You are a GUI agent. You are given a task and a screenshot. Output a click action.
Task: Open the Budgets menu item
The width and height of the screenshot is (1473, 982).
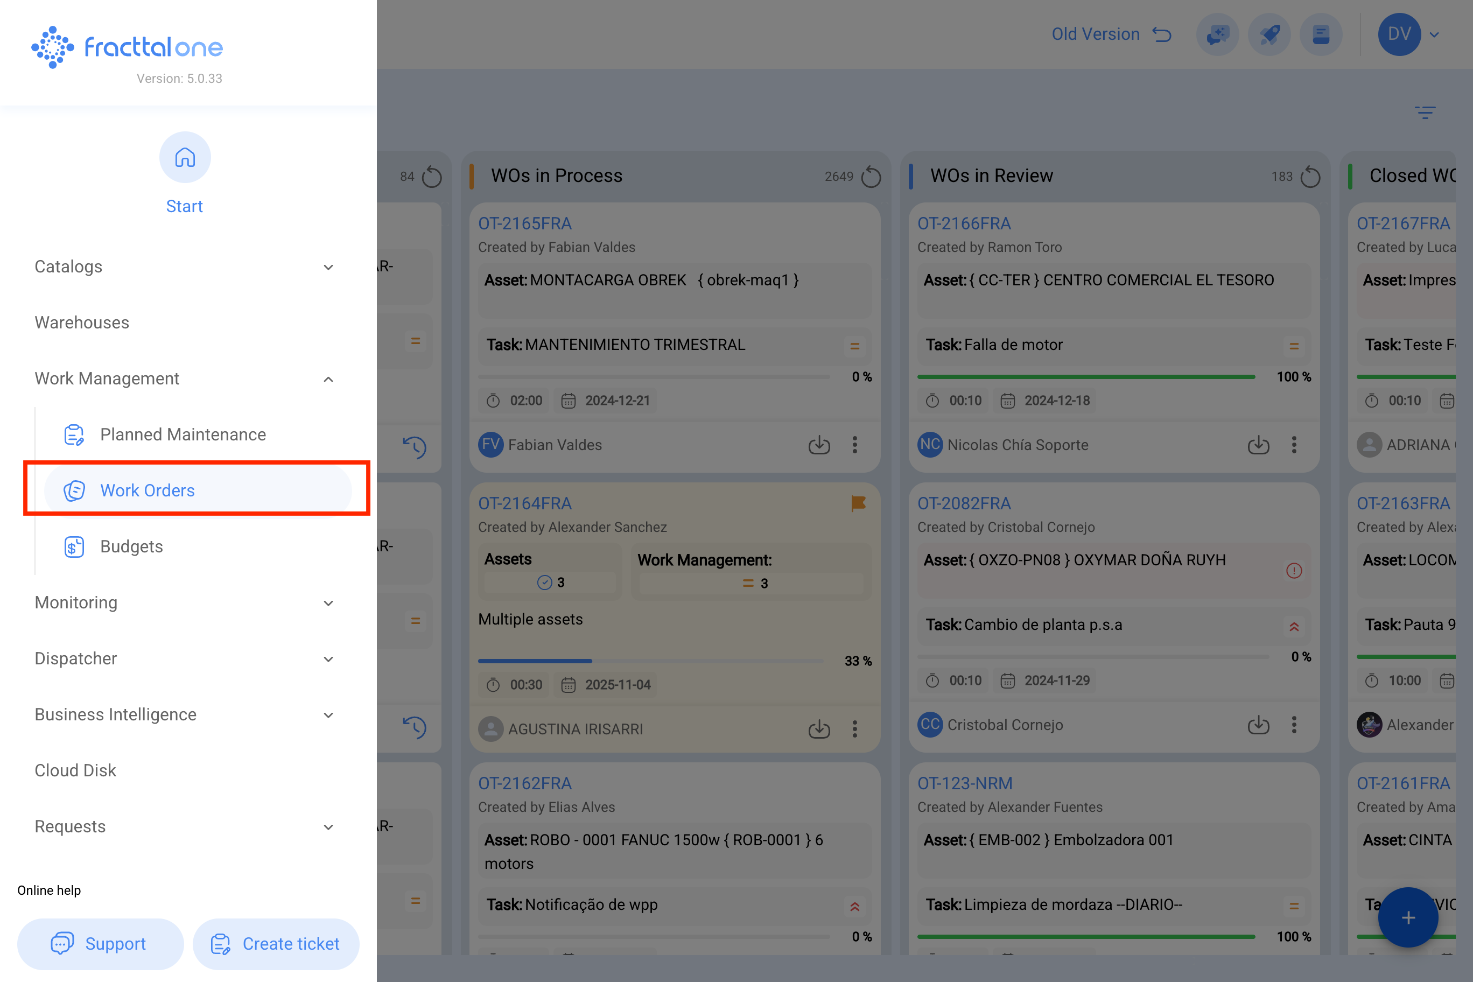(x=131, y=547)
